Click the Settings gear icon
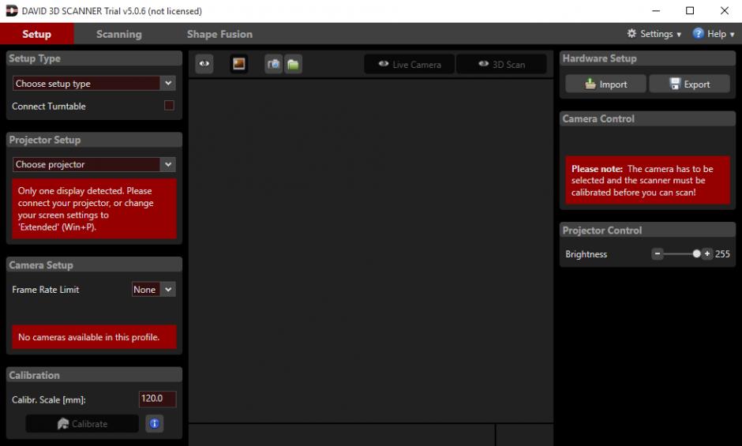The width and height of the screenshot is (742, 446). tap(631, 34)
